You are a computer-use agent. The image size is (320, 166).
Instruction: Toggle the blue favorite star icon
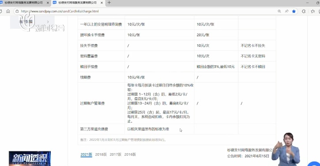click(x=294, y=11)
